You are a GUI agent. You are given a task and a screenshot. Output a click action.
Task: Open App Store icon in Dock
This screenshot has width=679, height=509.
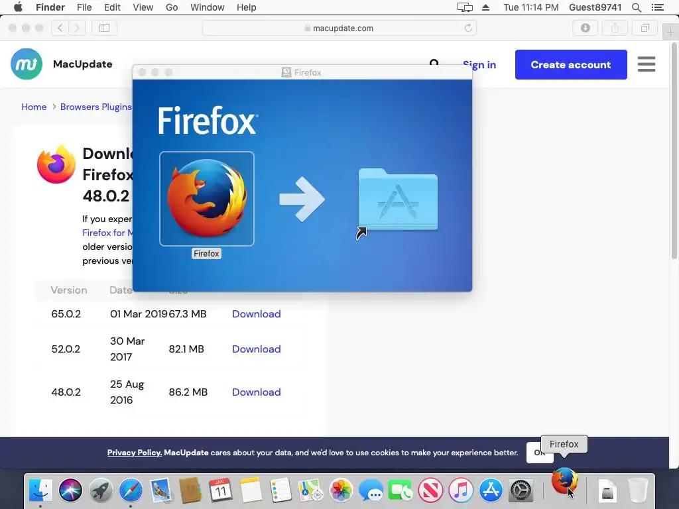click(x=491, y=490)
